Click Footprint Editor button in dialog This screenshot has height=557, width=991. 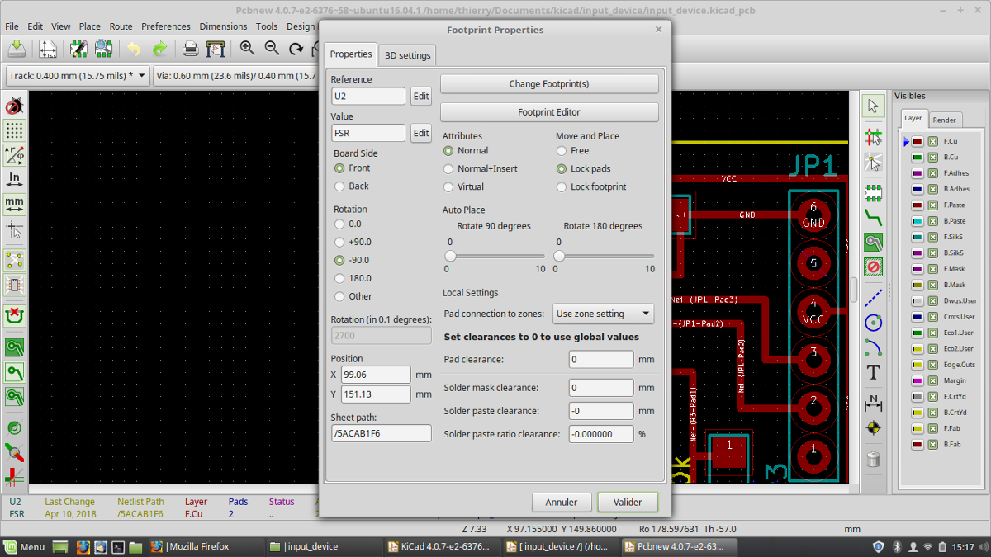(x=549, y=112)
